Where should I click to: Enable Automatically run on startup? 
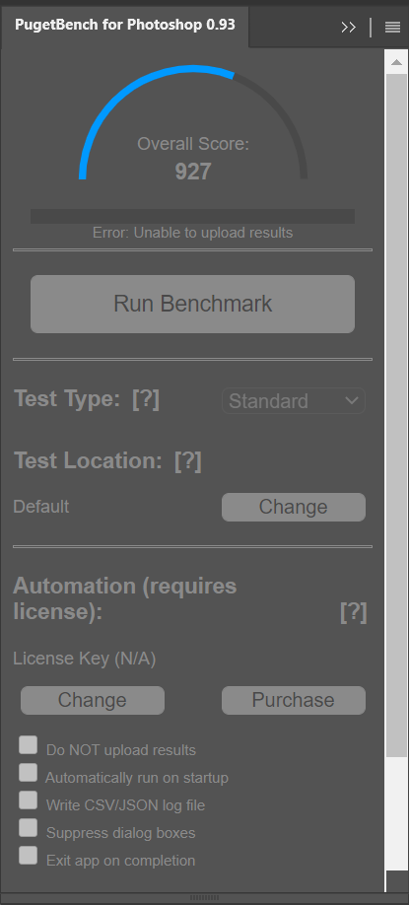28,772
